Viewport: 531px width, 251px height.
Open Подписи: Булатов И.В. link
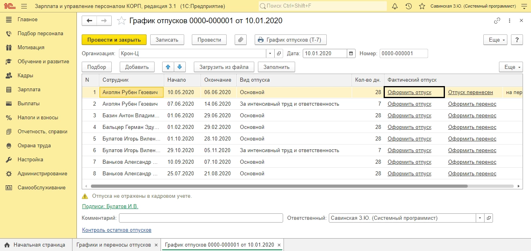pos(110,207)
